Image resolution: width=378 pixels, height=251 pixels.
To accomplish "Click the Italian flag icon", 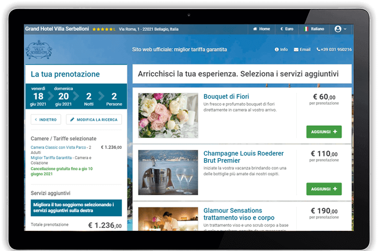I will click(x=306, y=29).
